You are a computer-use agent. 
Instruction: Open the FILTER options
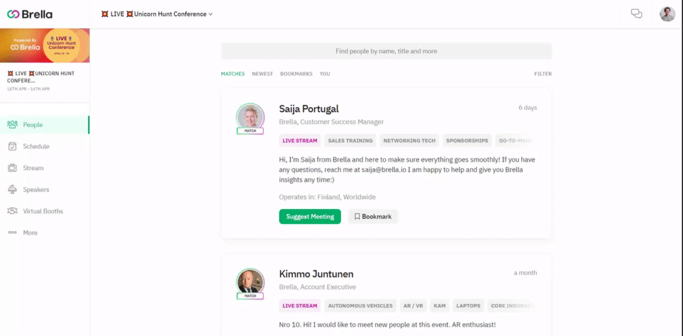pos(543,74)
